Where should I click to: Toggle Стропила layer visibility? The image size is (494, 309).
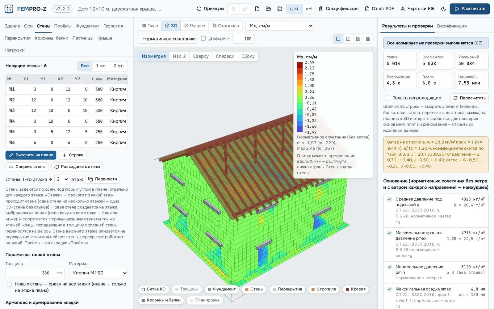(x=324, y=289)
